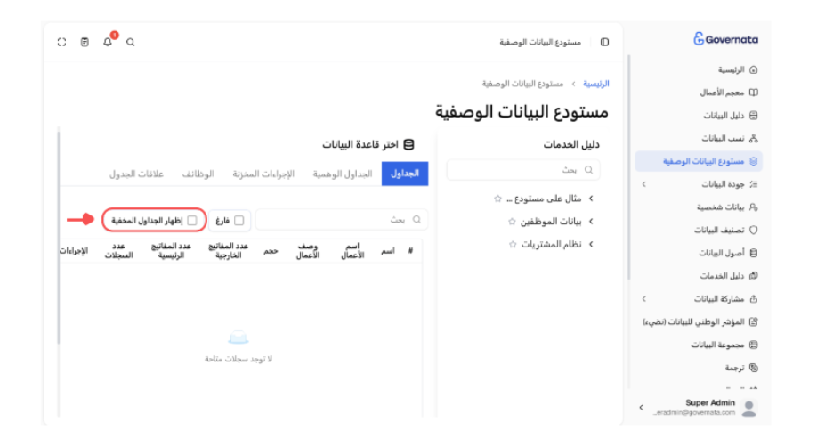Star the بيانات الموظفين service
The height and width of the screenshot is (446, 833).
[x=512, y=222]
